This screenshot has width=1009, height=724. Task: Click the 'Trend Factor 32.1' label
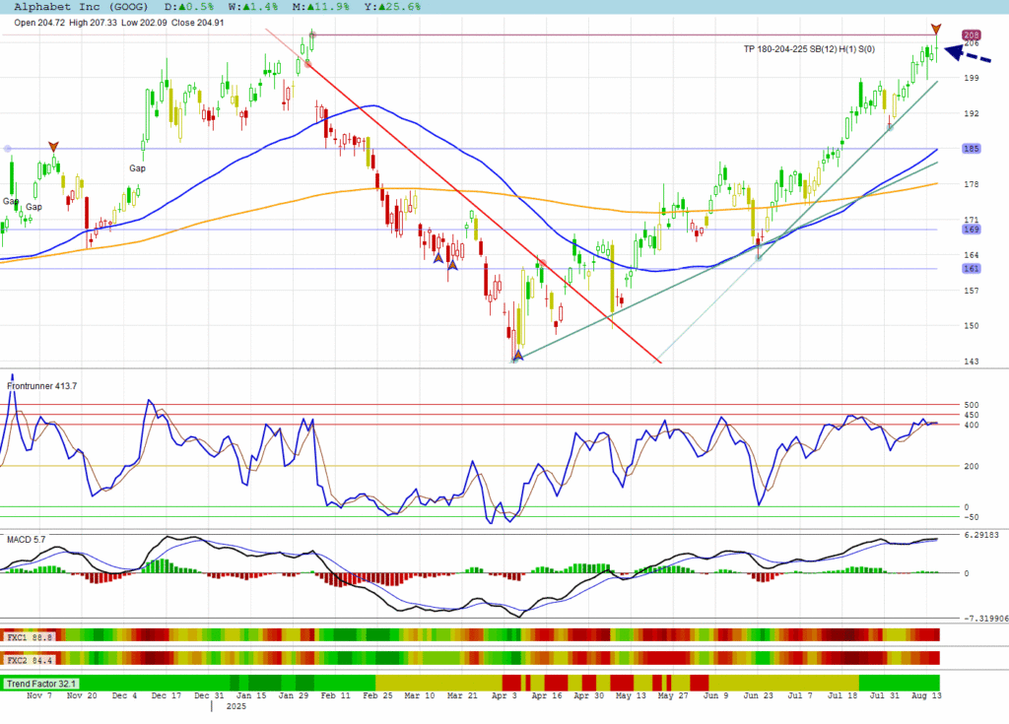tap(41, 684)
